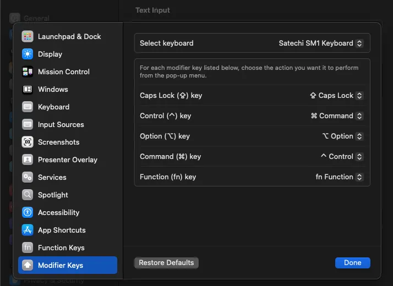393x286 pixels.
Task: Change Command key action from Control
Action: [342, 157]
